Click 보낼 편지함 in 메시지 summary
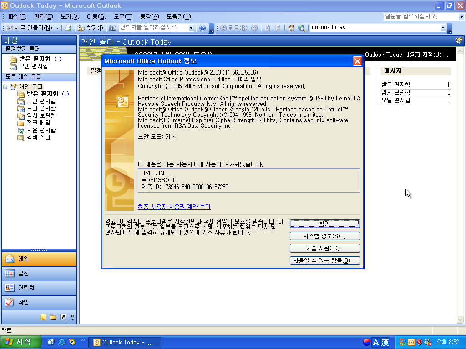 [x=396, y=100]
